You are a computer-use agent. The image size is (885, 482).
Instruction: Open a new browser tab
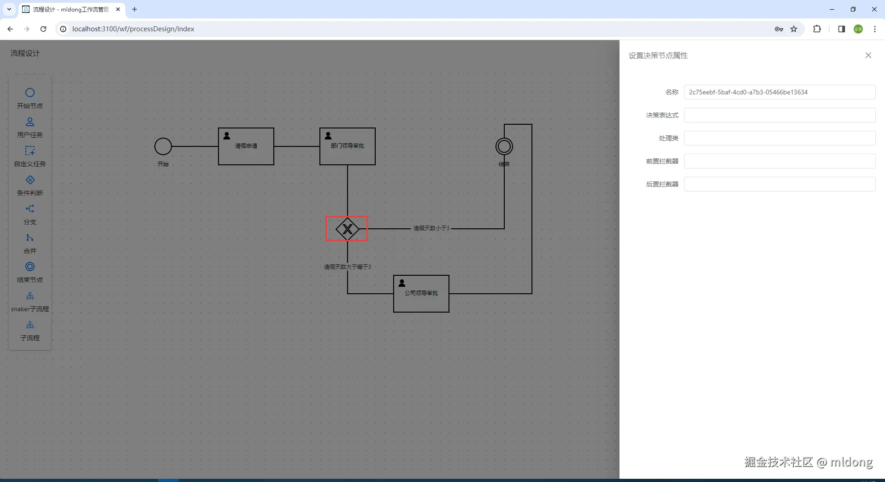click(135, 9)
